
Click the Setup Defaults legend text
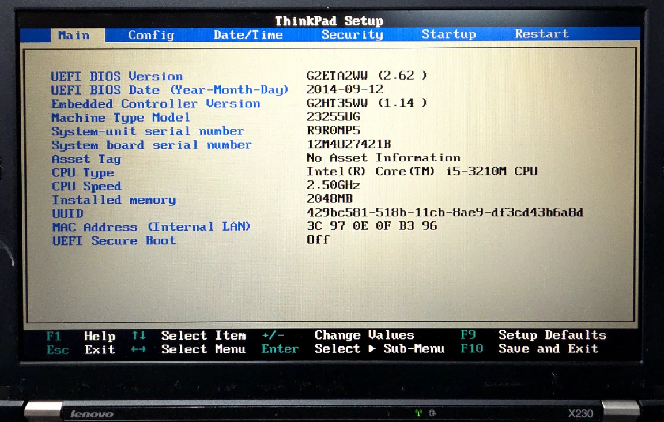click(x=553, y=335)
